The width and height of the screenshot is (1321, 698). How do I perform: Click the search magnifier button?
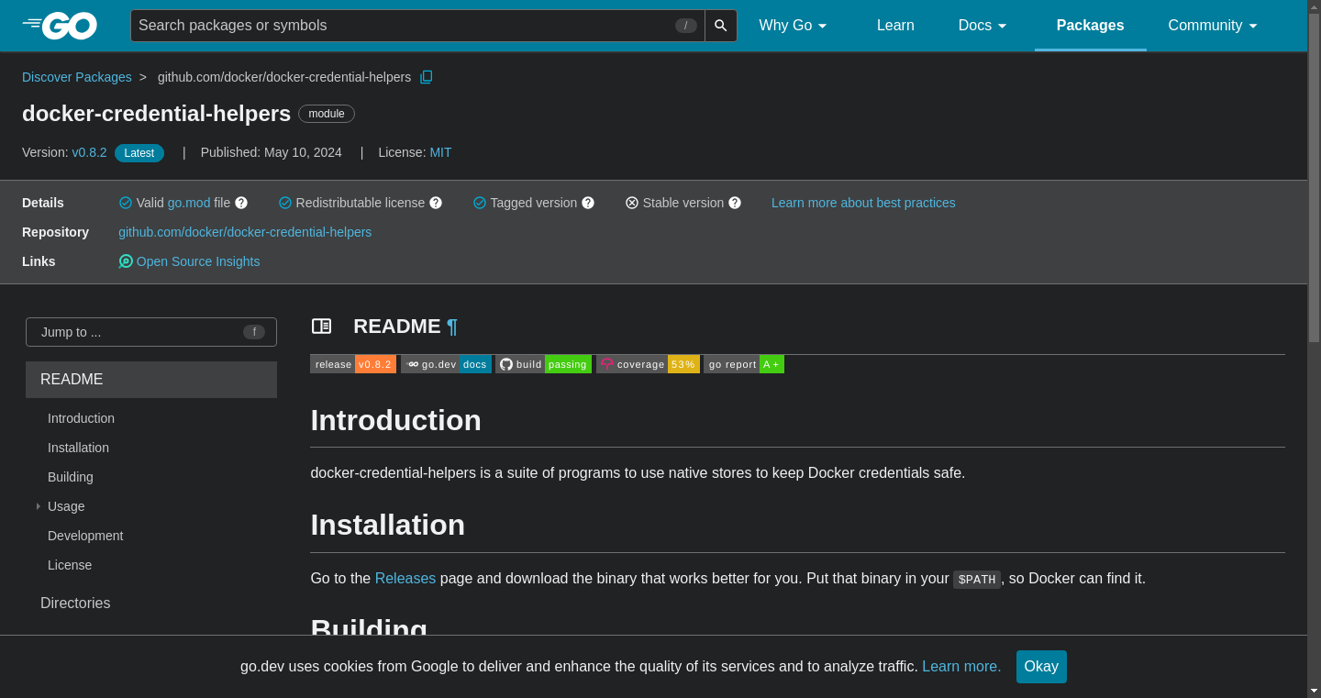tap(721, 26)
